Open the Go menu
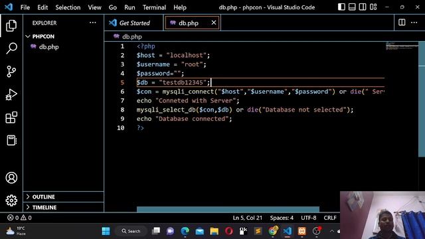 click(x=112, y=7)
